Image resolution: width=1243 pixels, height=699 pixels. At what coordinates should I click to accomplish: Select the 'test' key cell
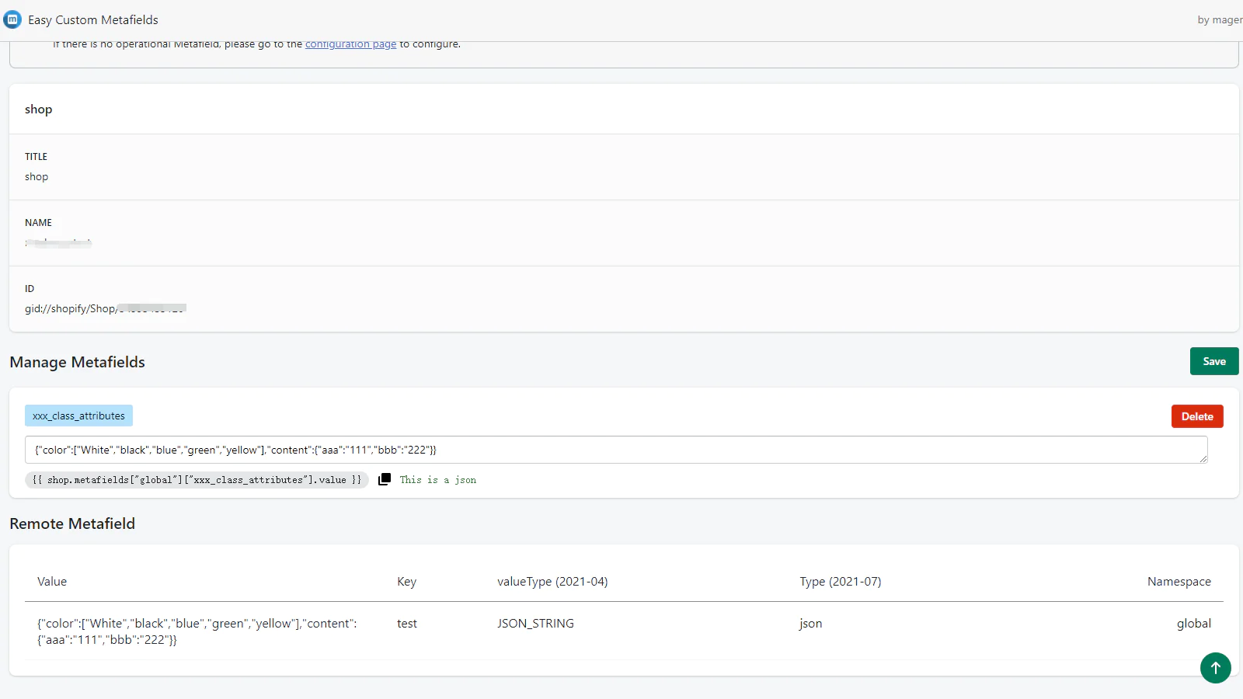407,623
